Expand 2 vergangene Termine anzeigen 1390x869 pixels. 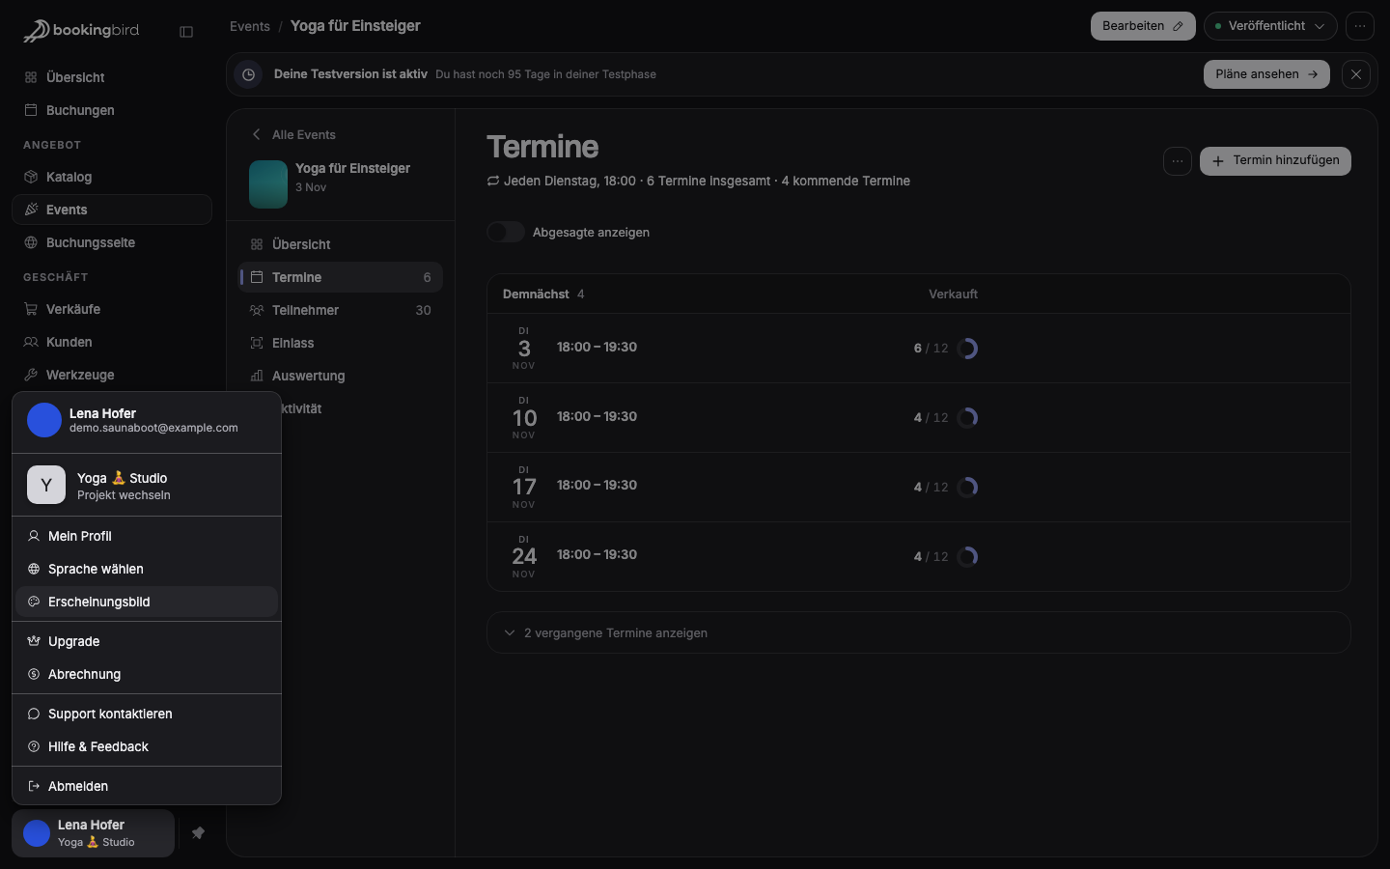(x=919, y=632)
